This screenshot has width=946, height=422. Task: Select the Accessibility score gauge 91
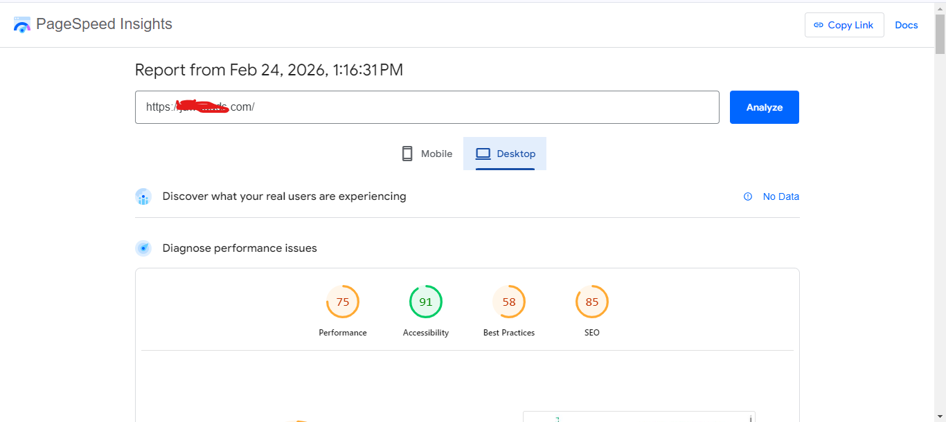tap(426, 302)
